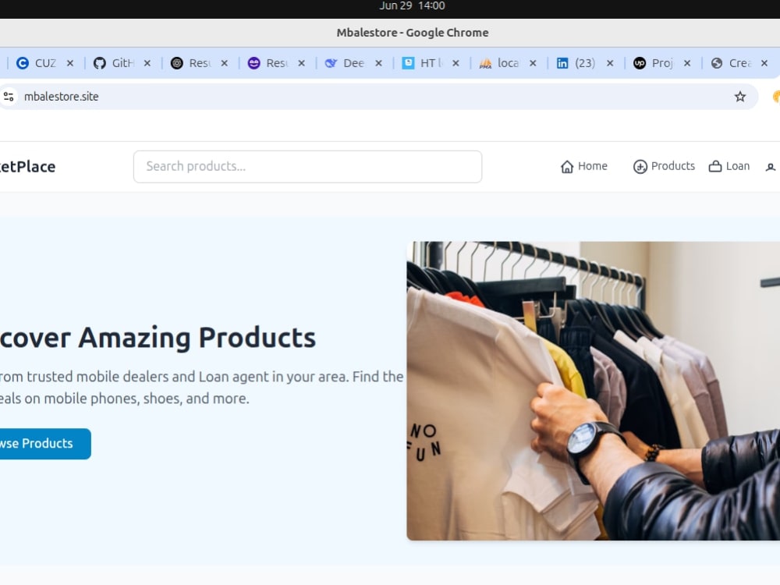This screenshot has height=585, width=780.
Task: Close the CUZ tab
Action: click(x=70, y=63)
